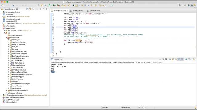Click cursor position '20 : 21' in status bar

tap(142, 108)
